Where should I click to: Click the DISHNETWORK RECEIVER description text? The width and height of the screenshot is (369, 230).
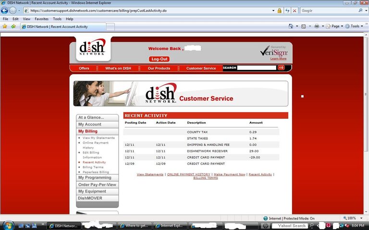(208, 151)
